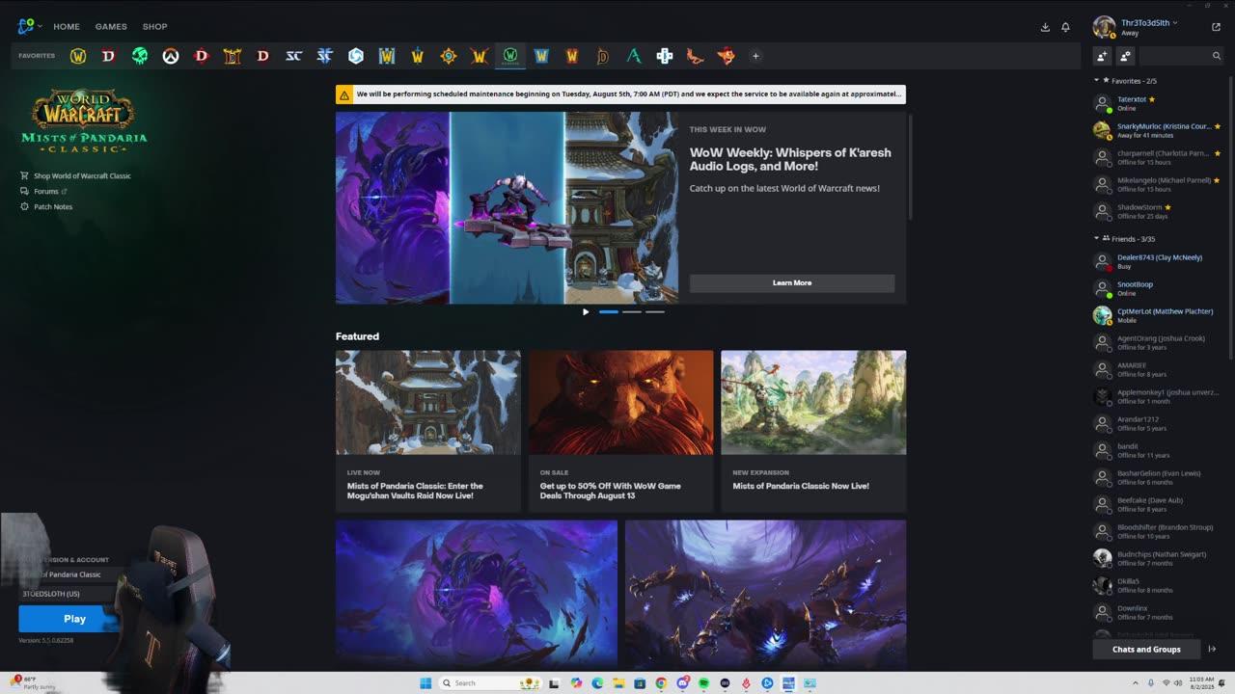1235x694 pixels.
Task: Pop out the friends list window
Action: [x=1216, y=27]
